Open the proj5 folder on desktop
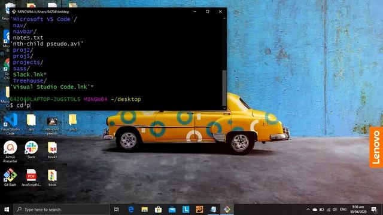383x215 pixels. (x=73, y=122)
